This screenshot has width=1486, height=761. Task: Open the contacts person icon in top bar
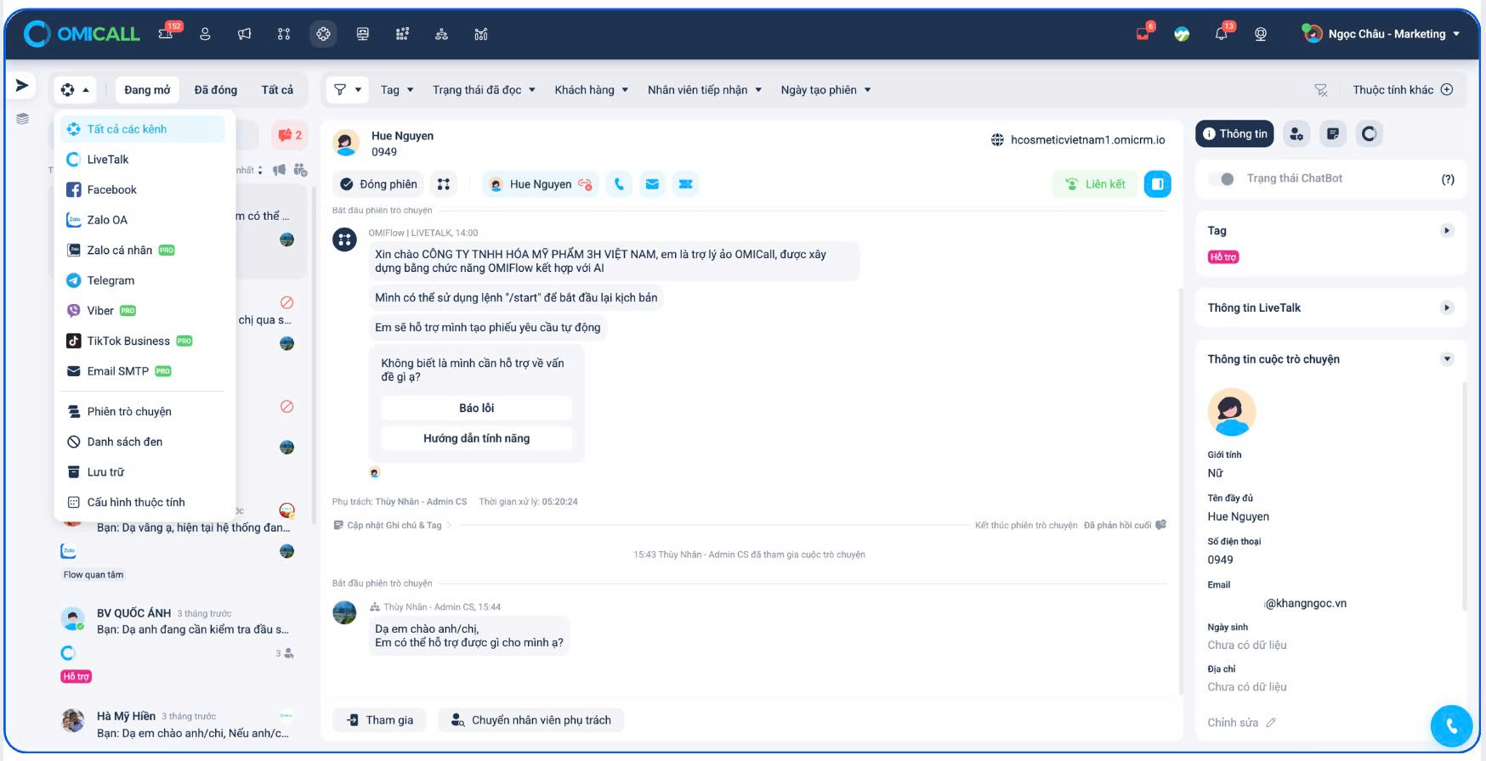coord(205,34)
